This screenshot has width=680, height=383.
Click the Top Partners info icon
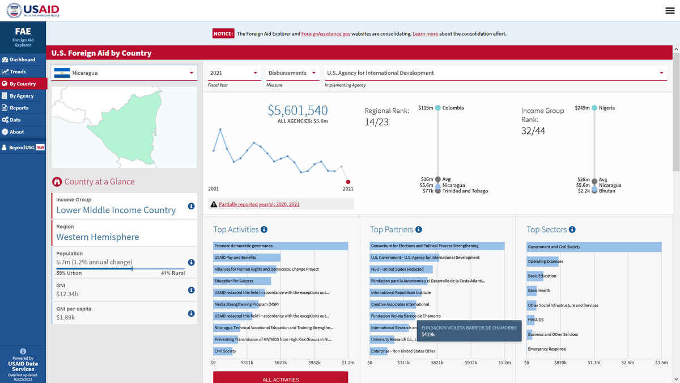tap(418, 230)
